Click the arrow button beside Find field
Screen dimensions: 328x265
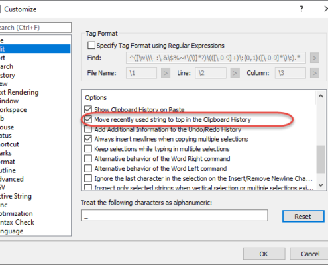point(315,58)
